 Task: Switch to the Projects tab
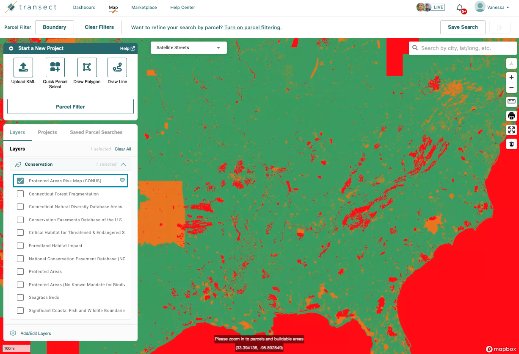[47, 132]
